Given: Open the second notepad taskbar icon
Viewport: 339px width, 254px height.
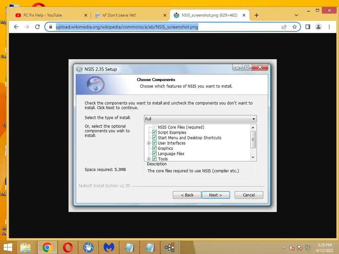Looking at the screenshot, I should point(150,247).
